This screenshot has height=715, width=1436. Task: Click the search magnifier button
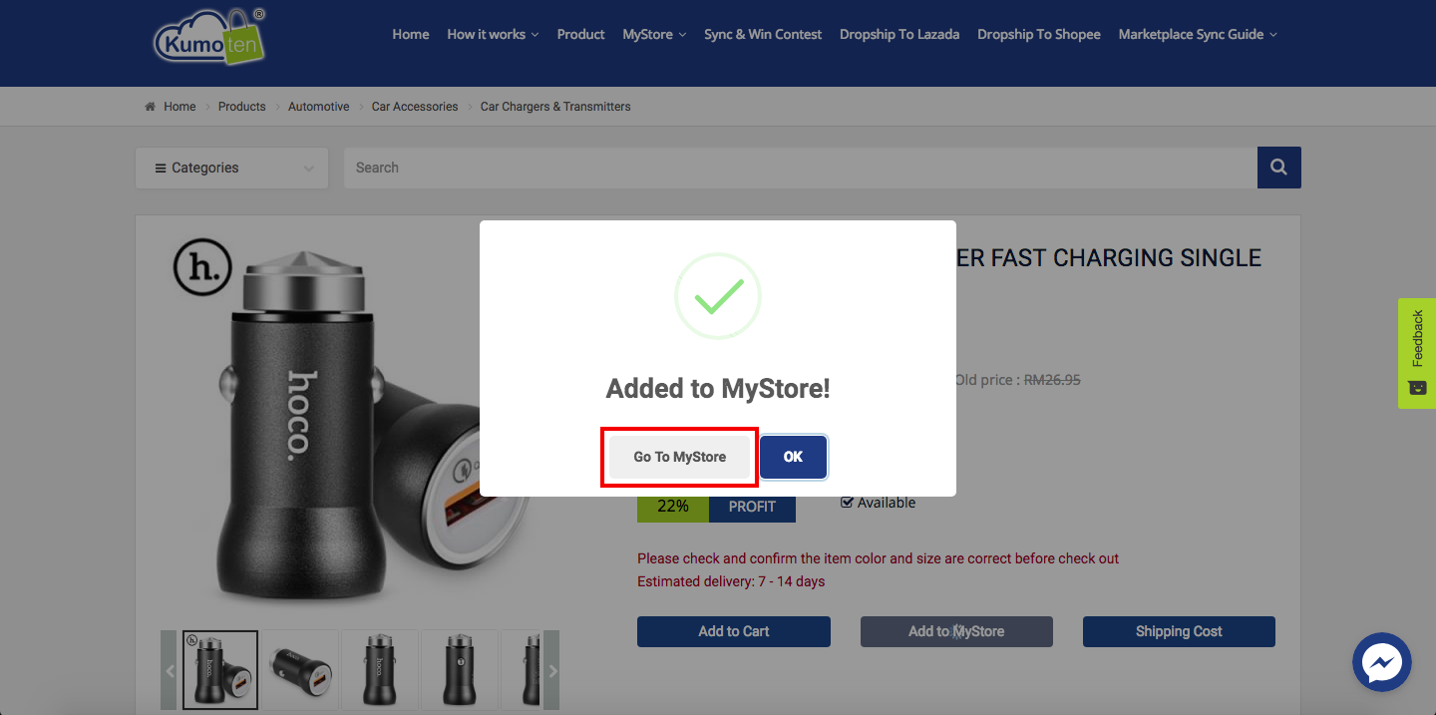pyautogui.click(x=1279, y=168)
